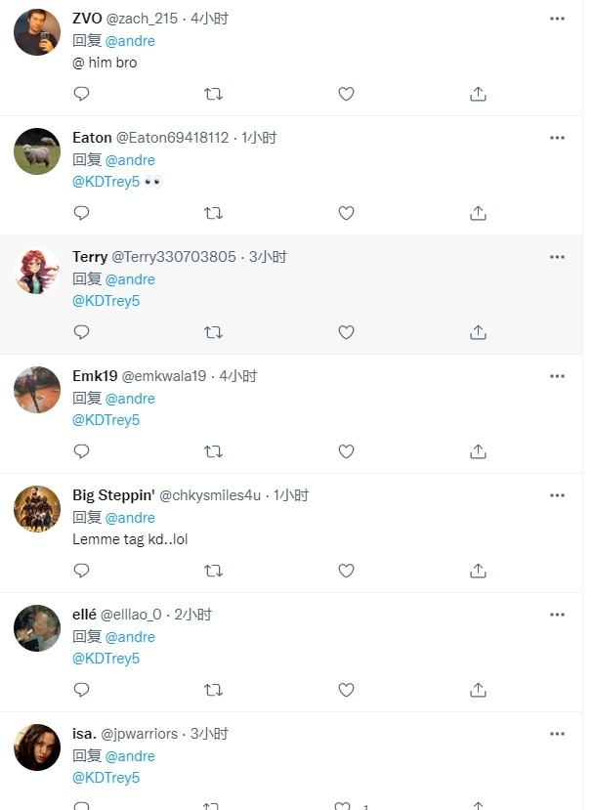The image size is (593, 810).
Task: Reply to Emk19's tweet
Action: pos(82,451)
